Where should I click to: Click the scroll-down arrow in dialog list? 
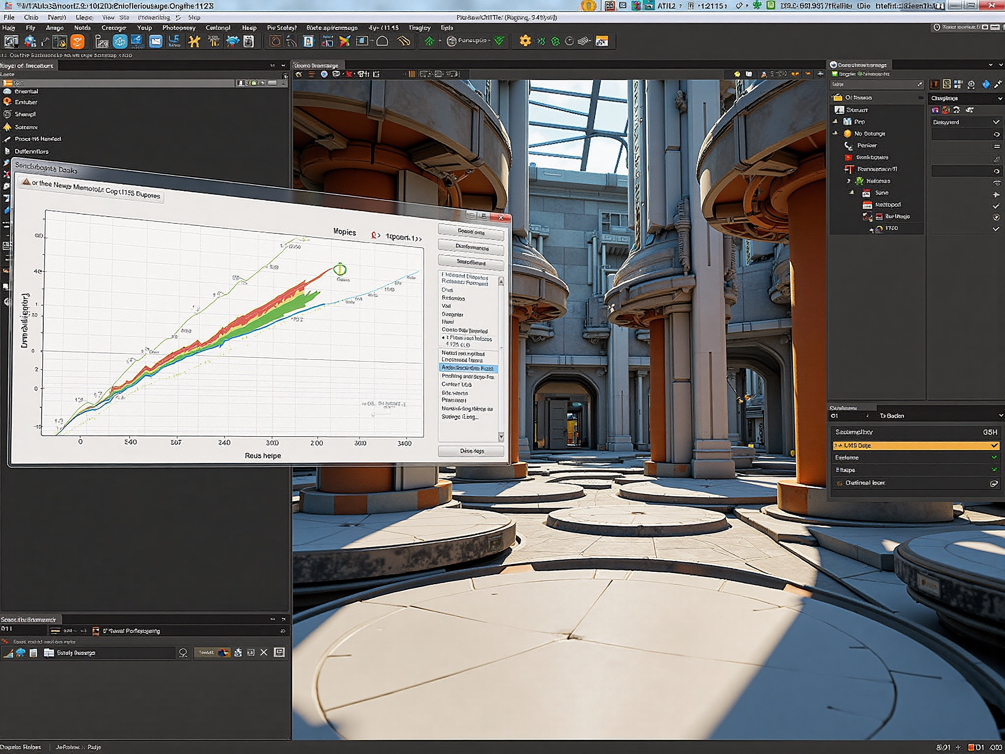[x=501, y=436]
